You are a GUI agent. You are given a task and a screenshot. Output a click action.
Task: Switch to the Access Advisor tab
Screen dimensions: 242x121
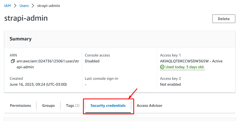pos(149,105)
